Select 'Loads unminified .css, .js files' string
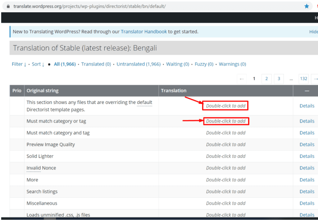 pos(58,215)
